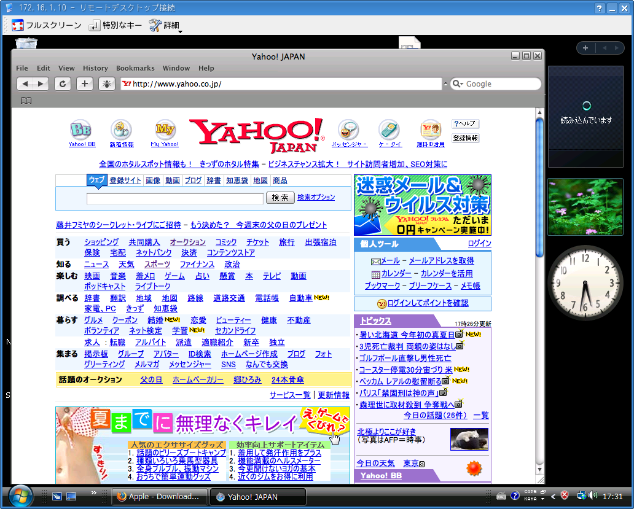
Task: Click the plus button on sidebar header
Action: coord(585,48)
